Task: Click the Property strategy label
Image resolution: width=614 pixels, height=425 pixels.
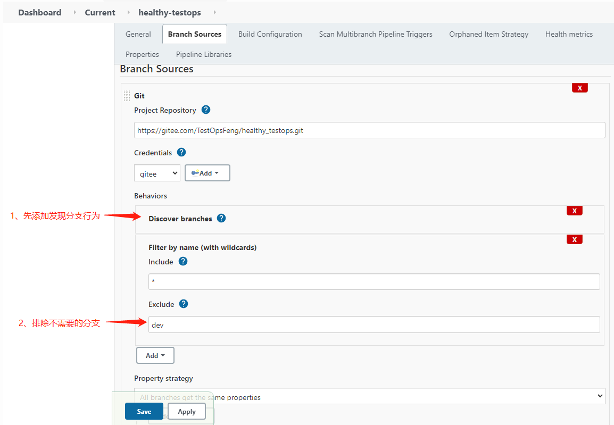Action: click(x=163, y=378)
